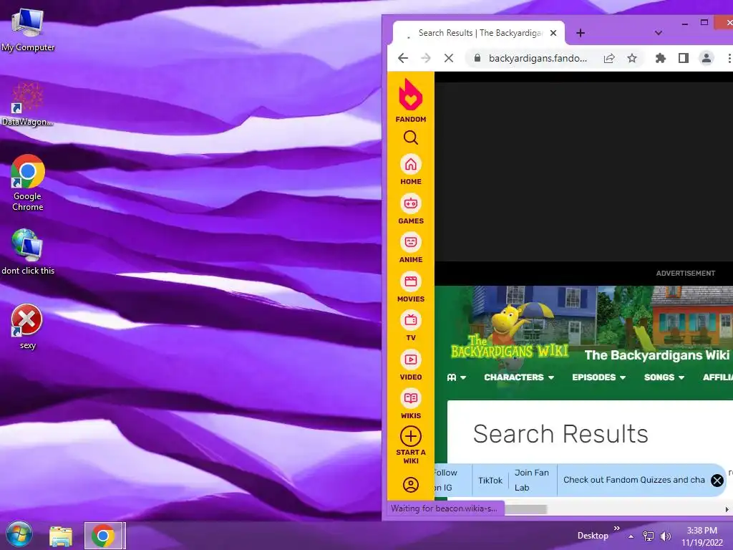Screen dimensions: 733x550
Task: Expand Chrome tab search chevron
Action: click(x=659, y=33)
